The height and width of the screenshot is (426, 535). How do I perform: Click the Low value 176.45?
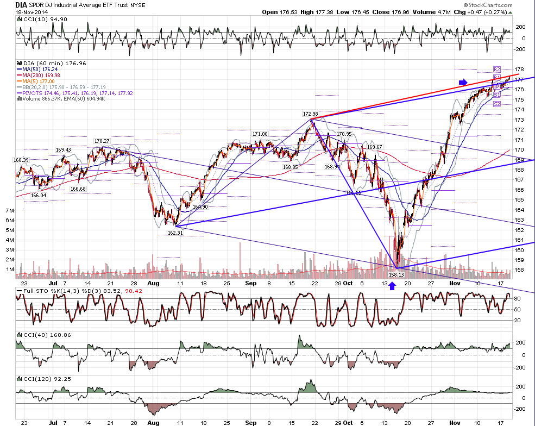[x=360, y=12]
